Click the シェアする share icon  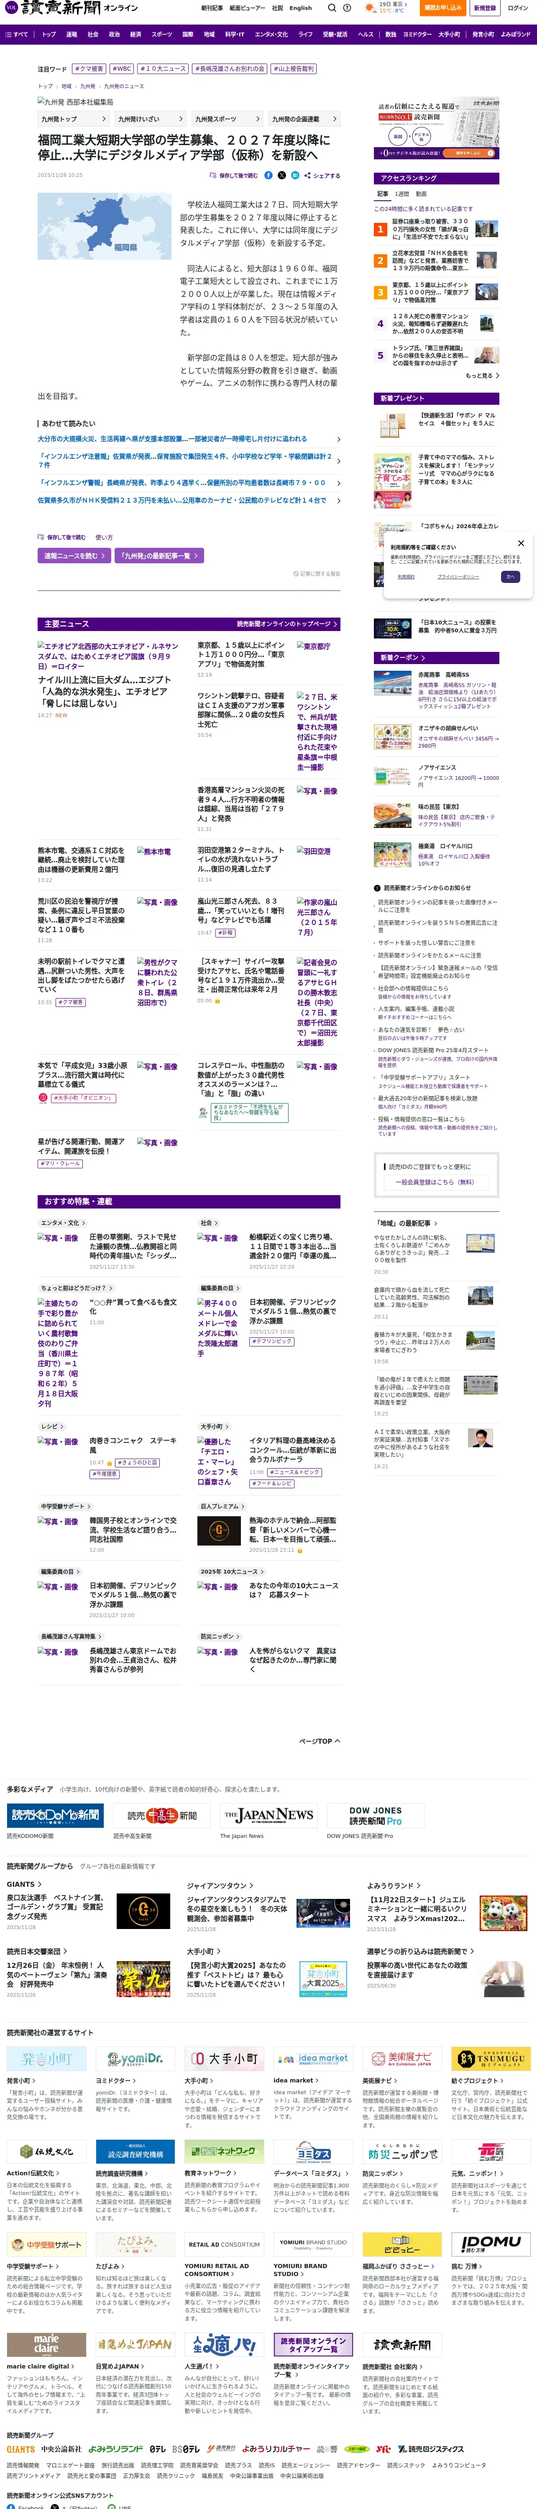click(x=322, y=175)
